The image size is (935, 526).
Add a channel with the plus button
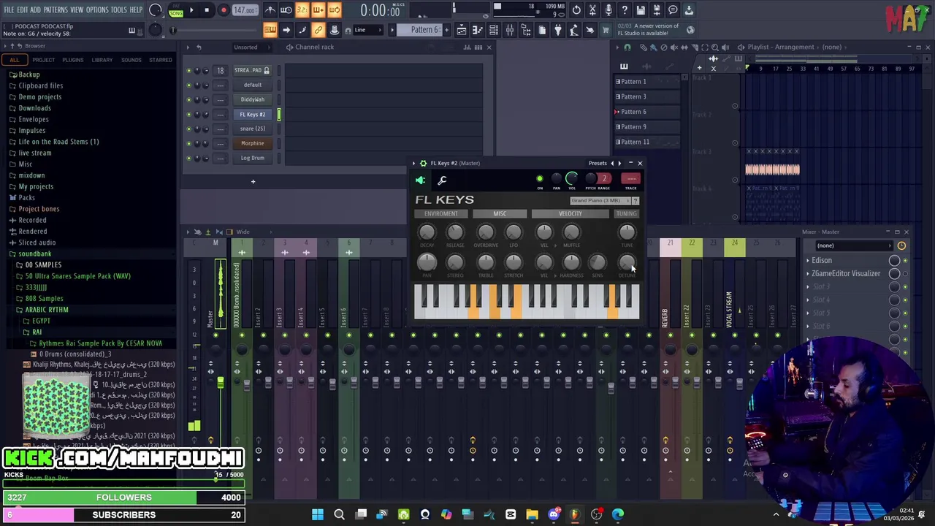[x=253, y=181]
